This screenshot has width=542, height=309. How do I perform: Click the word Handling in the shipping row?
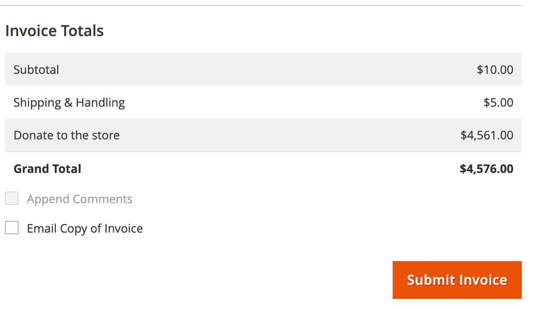[x=100, y=103]
